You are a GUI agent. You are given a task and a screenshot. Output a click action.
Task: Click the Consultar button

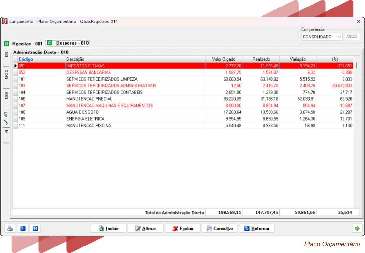(220, 229)
